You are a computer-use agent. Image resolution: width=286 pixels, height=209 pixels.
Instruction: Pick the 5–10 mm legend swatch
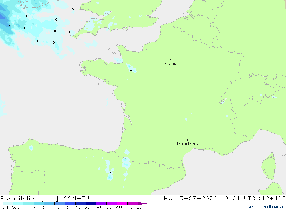click(x=49, y=203)
